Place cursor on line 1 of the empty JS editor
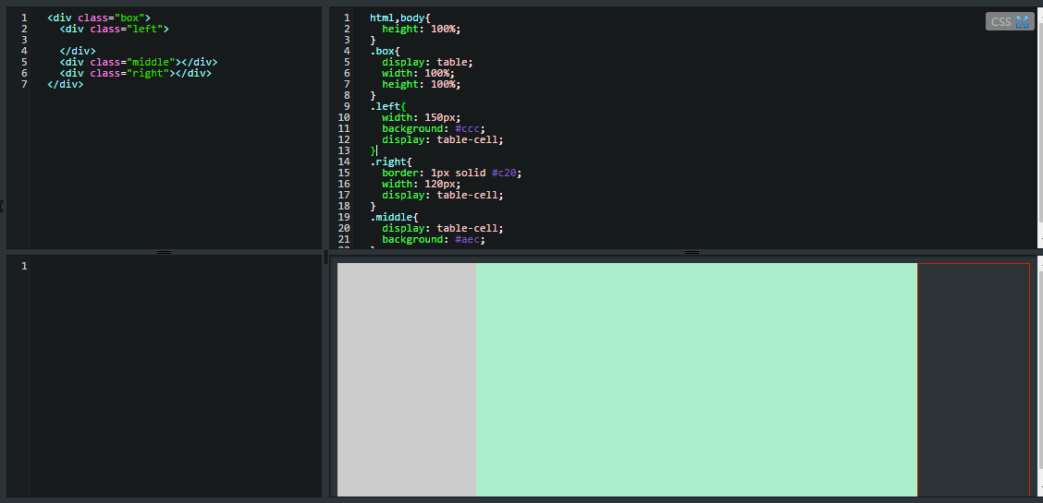This screenshot has height=503, width=1043. (x=177, y=266)
